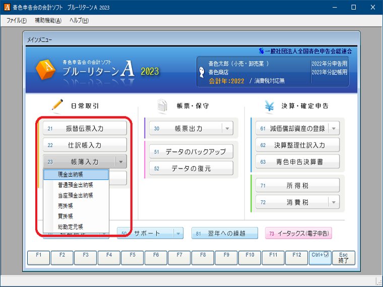
Task: Expand the 帳票出力 dropdown arrow
Action: tap(227, 128)
